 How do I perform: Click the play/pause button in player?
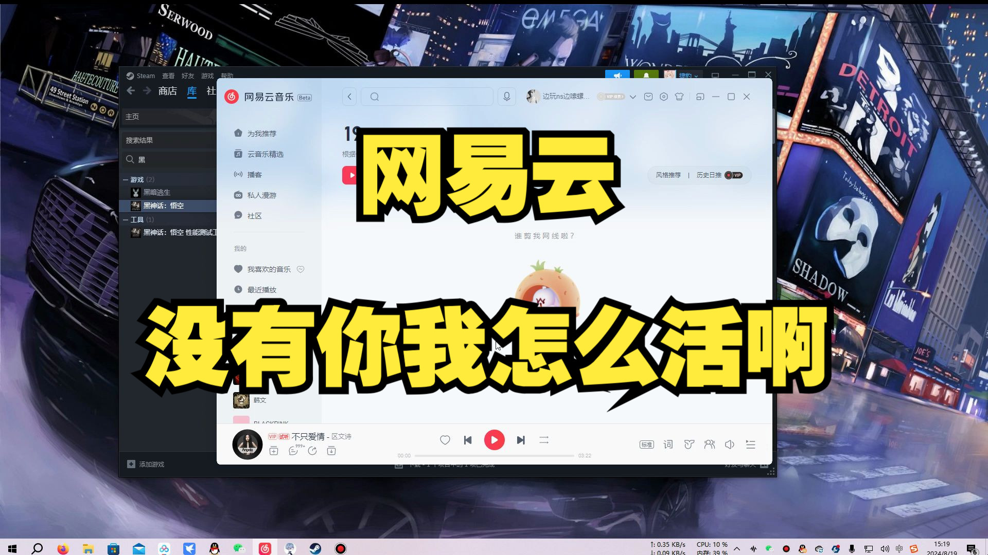pyautogui.click(x=494, y=440)
